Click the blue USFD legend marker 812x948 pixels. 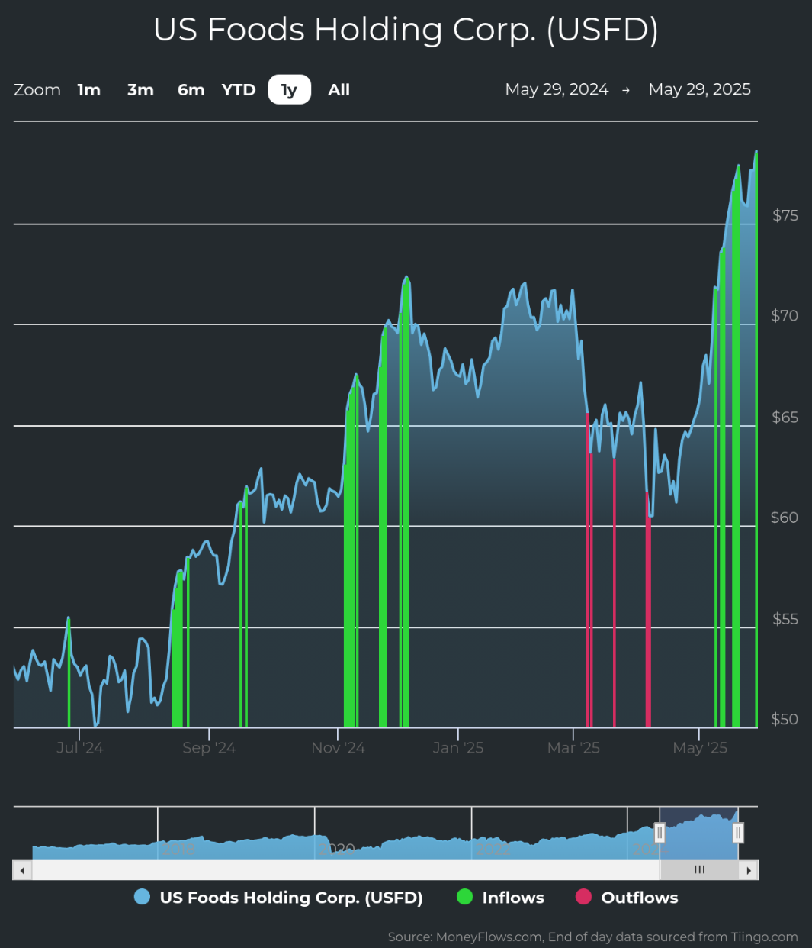pos(142,897)
